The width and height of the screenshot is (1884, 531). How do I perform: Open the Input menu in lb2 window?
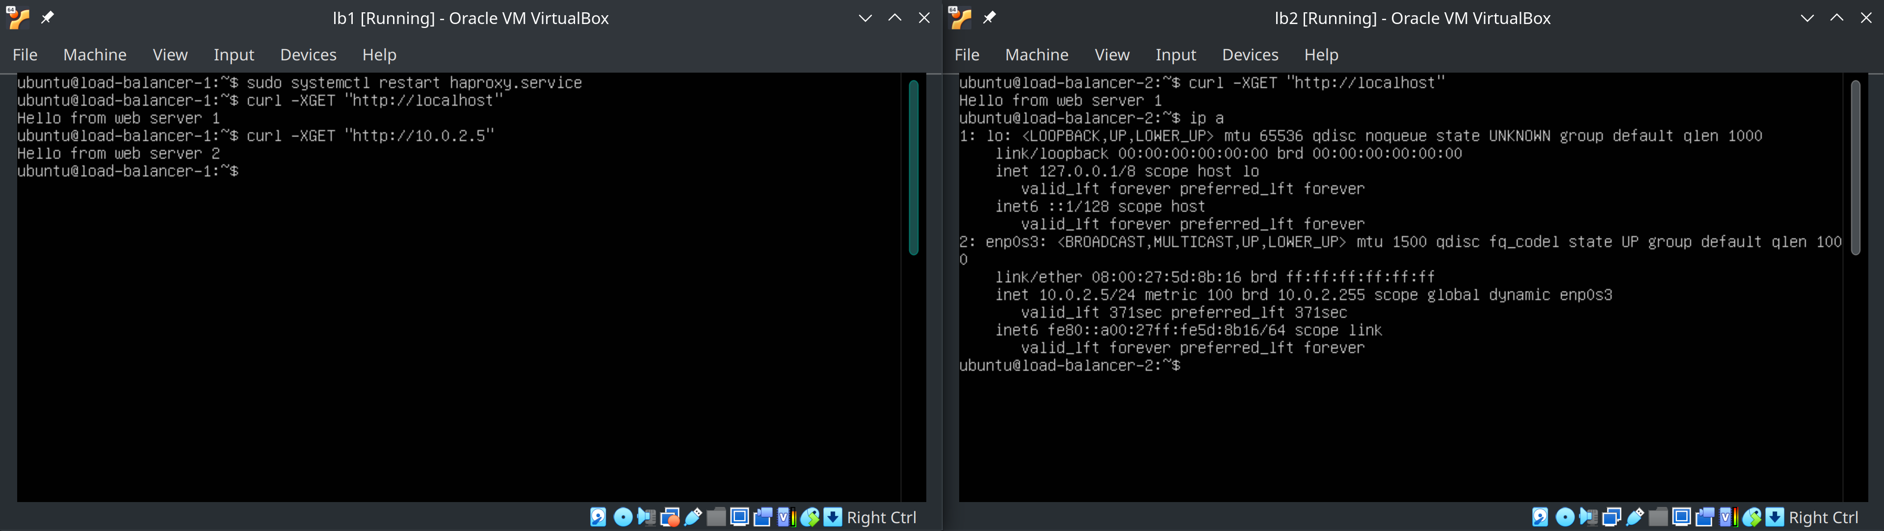pos(1176,55)
